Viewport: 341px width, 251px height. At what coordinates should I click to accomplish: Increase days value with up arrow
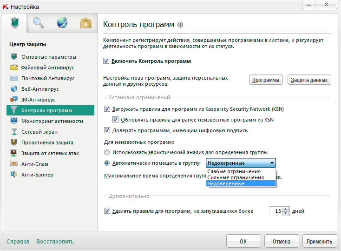tap(286, 209)
